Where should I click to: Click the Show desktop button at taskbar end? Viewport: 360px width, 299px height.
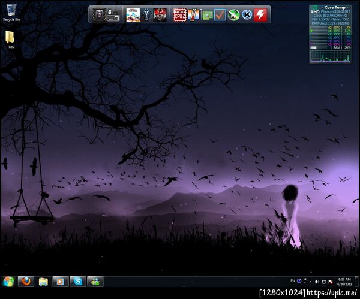pyautogui.click(x=356, y=282)
